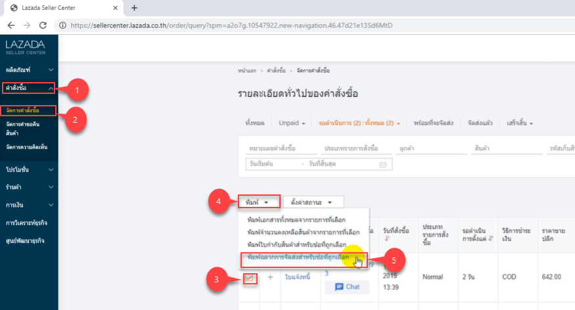The width and height of the screenshot is (575, 310).
Task: Open the พิมพ์ print dropdown
Action: coord(258,202)
